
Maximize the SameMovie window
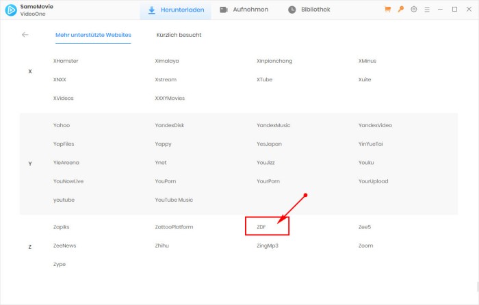click(x=454, y=10)
